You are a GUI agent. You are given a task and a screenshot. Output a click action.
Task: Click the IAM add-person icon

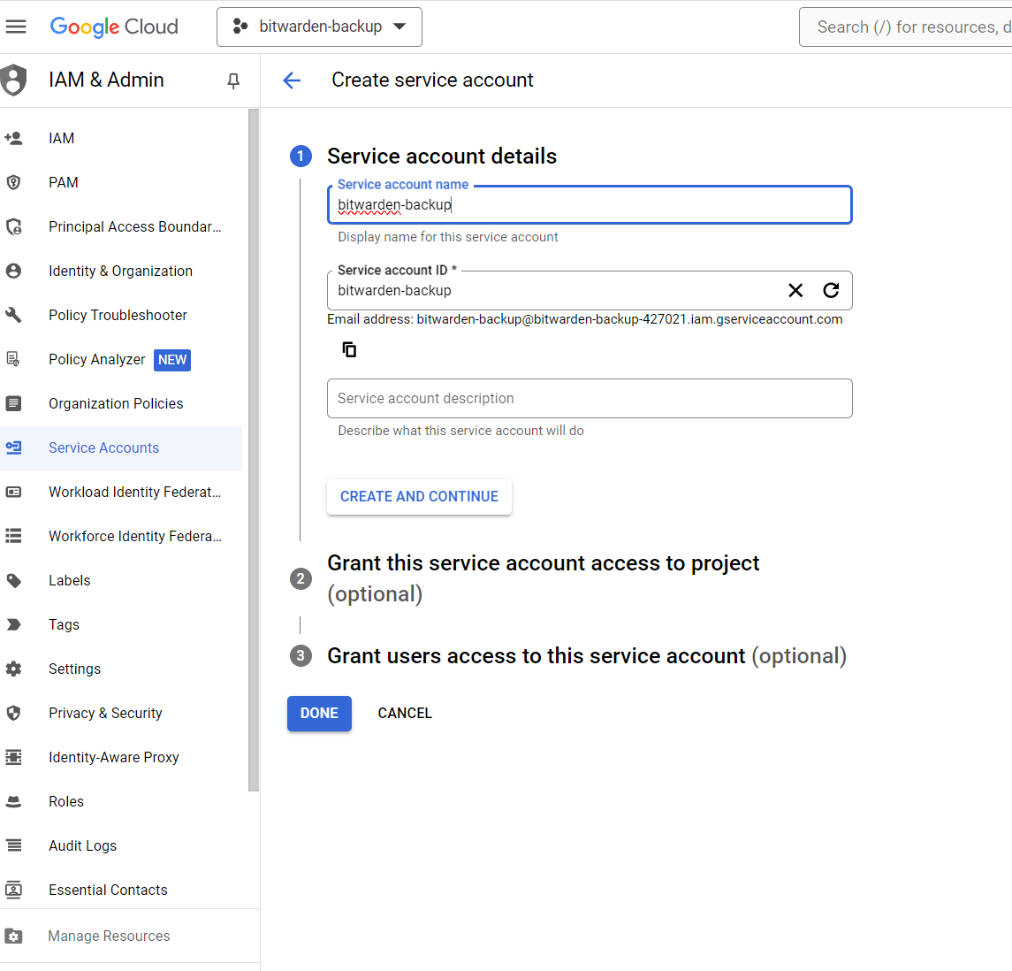[13, 138]
